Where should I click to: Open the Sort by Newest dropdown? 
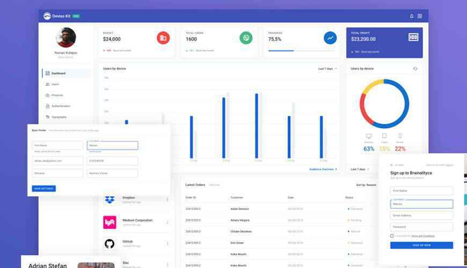click(367, 184)
